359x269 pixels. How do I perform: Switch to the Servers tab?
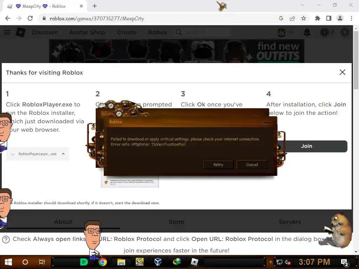(x=290, y=222)
